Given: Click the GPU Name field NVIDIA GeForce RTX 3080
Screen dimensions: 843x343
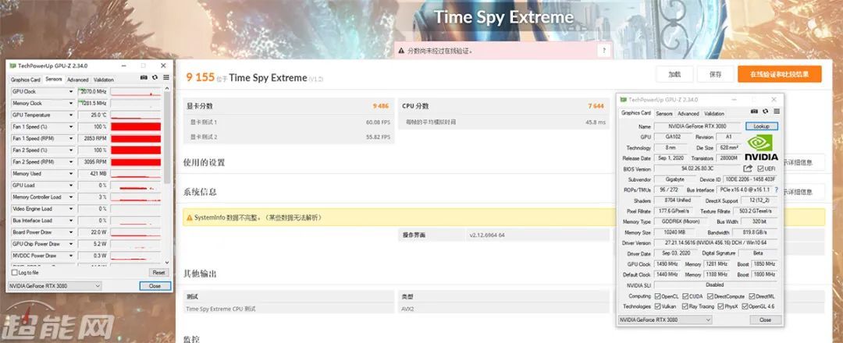Looking at the screenshot, I should tap(698, 126).
